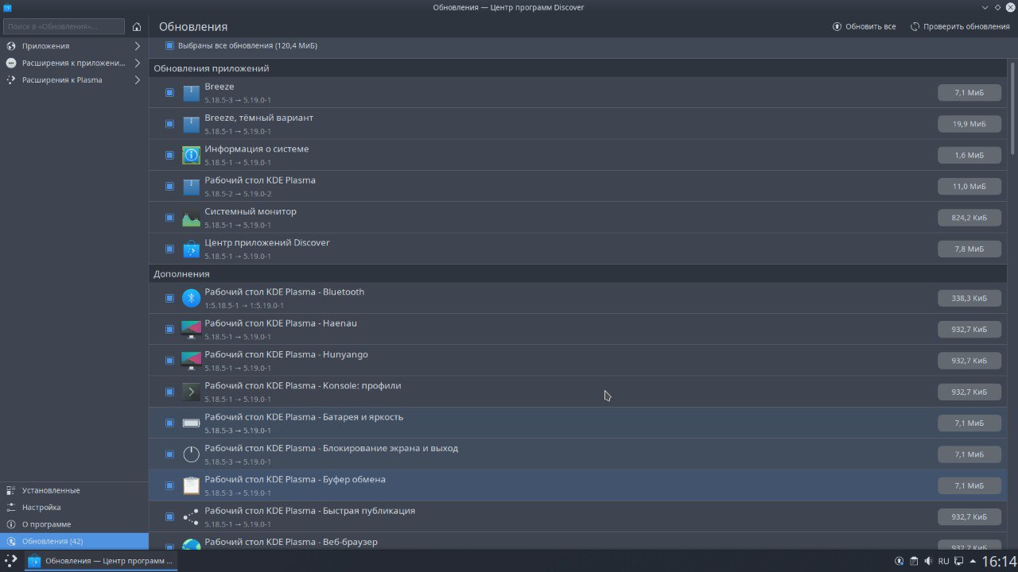Uncheck the KDE Plasma - Hunyango checkbox
The height and width of the screenshot is (572, 1018).
(x=169, y=361)
